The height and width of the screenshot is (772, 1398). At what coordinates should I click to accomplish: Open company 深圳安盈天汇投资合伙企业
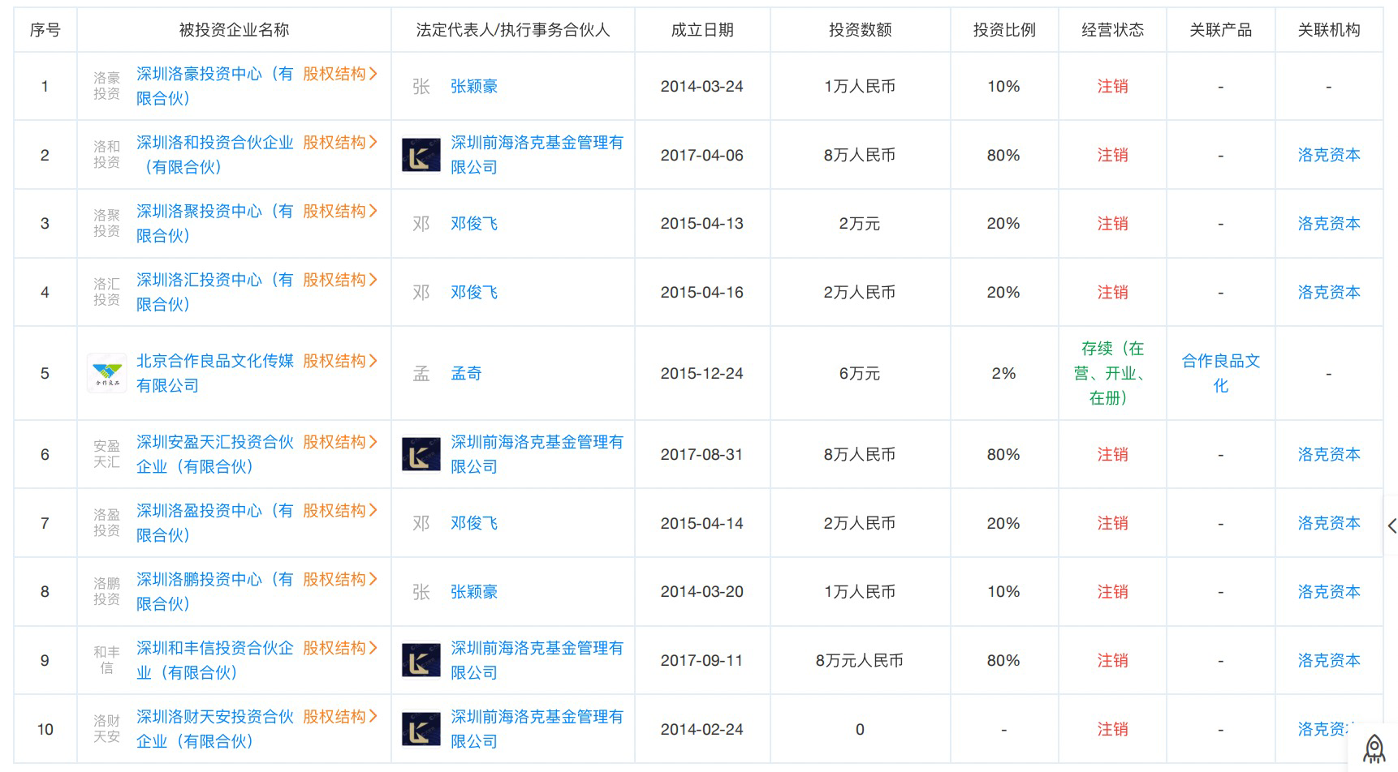point(215,454)
